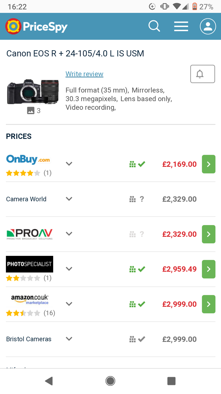
Task: Select the Camera World store name
Action: pos(26,199)
